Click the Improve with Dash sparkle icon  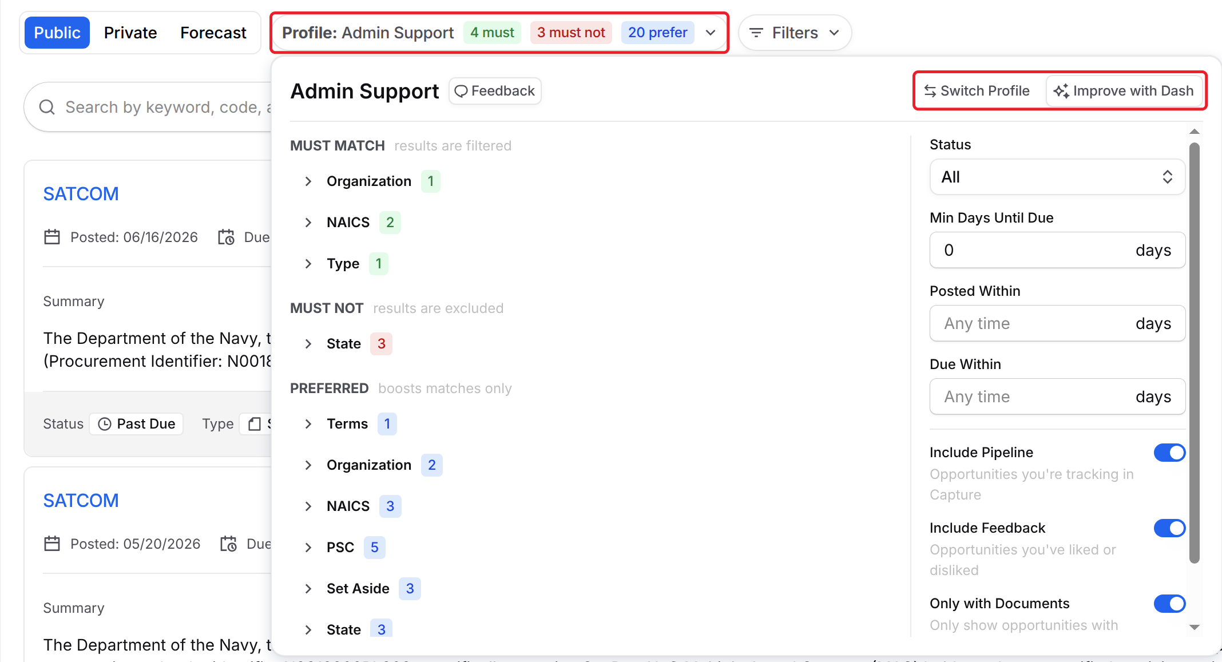pos(1061,91)
